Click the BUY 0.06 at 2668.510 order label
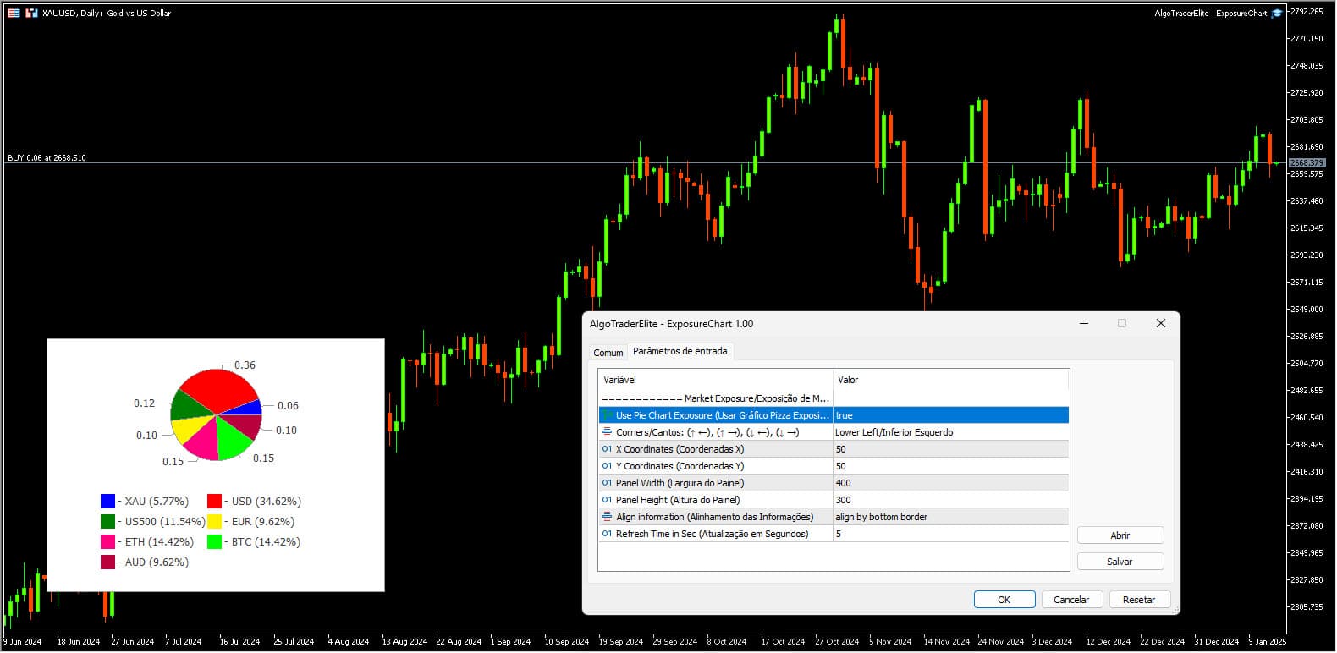Screen dimensions: 1337x653 tap(47, 157)
